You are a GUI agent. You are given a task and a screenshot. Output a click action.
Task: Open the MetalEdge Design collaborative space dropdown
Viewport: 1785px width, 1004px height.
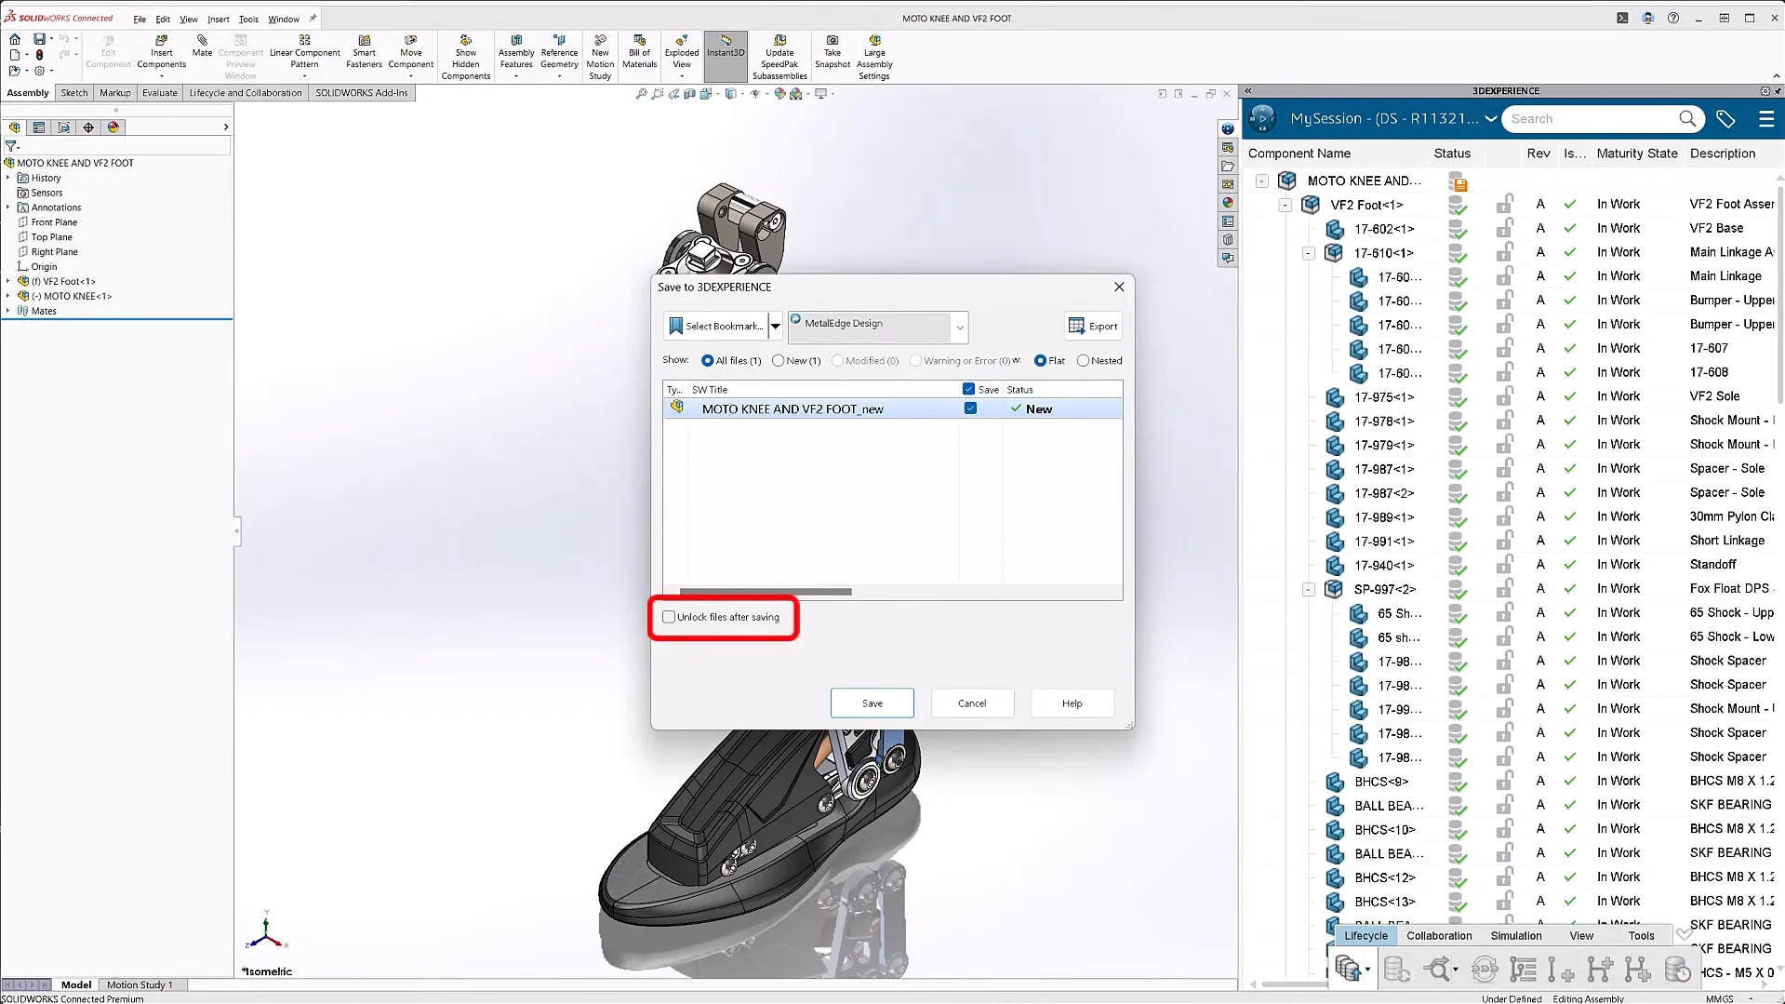[x=960, y=327]
